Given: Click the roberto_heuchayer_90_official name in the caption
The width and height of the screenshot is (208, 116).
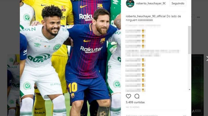Looking at the screenshot, I should click(x=146, y=16).
